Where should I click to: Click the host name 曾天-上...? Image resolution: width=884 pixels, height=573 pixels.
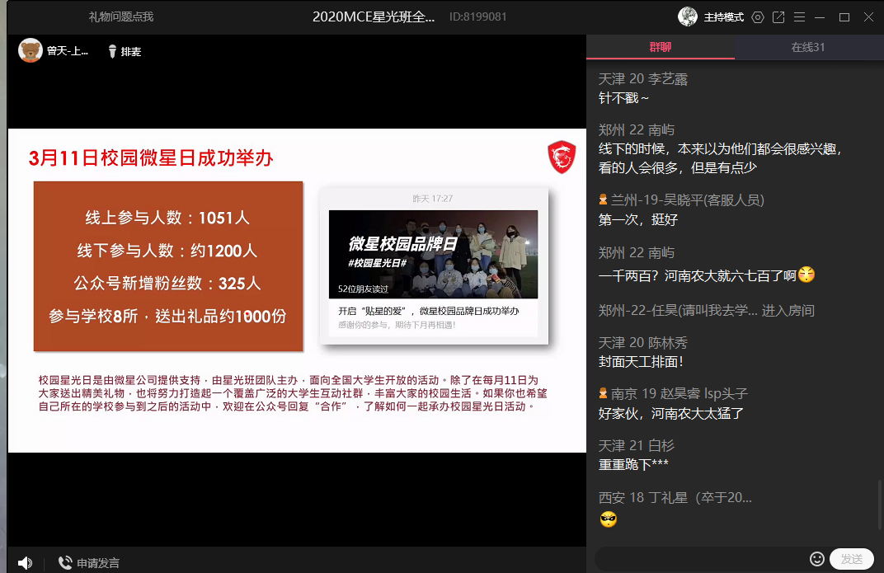(x=67, y=51)
